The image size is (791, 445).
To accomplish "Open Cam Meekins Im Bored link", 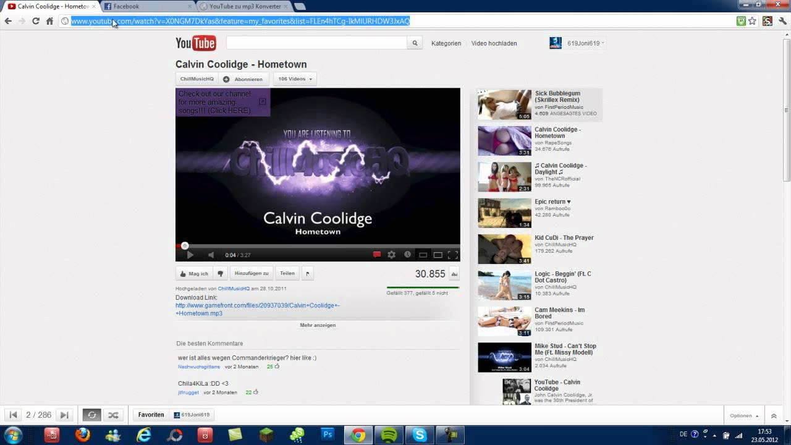I will click(x=559, y=313).
